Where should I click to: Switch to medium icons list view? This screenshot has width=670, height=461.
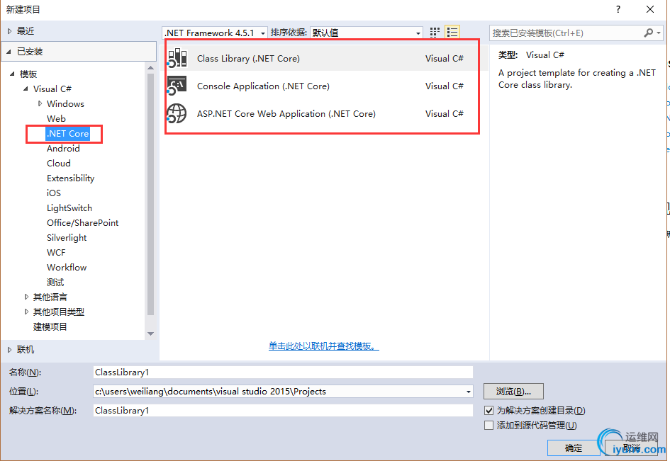[452, 33]
